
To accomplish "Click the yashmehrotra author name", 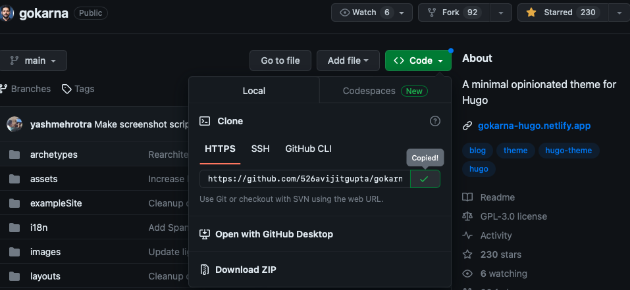I will (x=61, y=124).
